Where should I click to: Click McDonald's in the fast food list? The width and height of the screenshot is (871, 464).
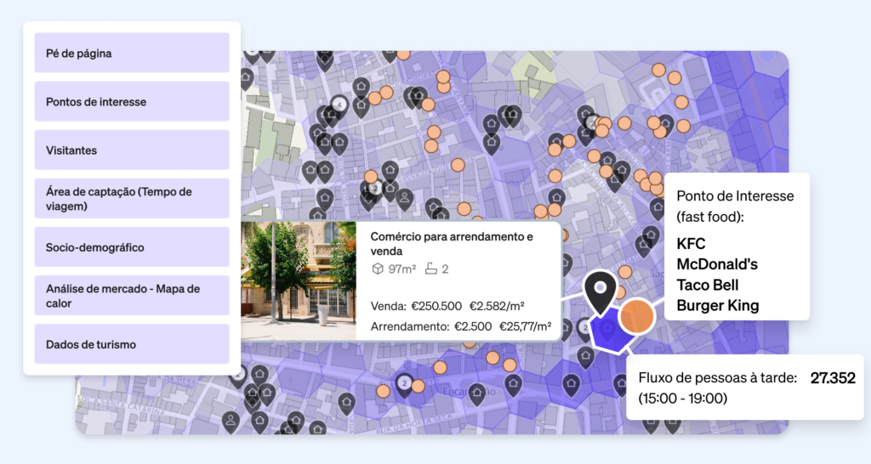click(x=717, y=264)
